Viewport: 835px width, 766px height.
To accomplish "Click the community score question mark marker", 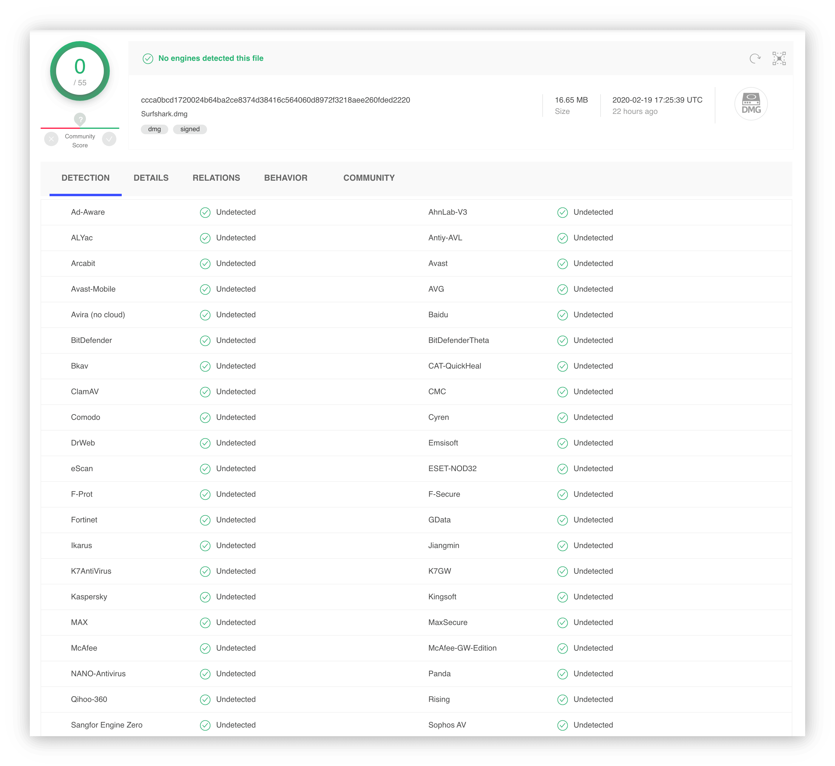I will [x=80, y=119].
